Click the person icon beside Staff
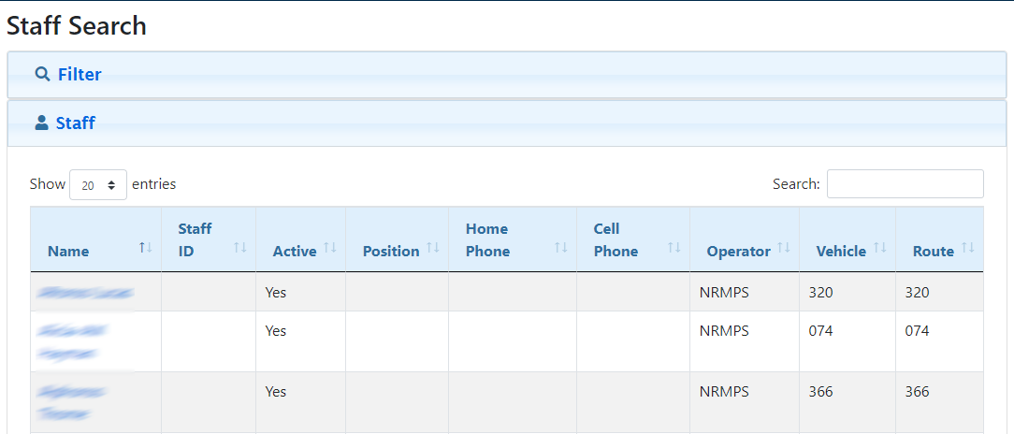Image resolution: width=1014 pixels, height=434 pixels. coord(41,123)
